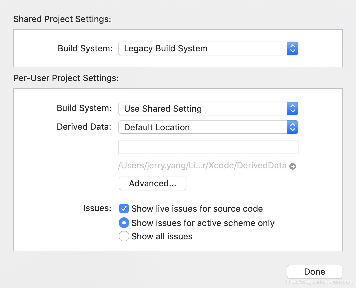Click the arrow icon beside the DerivedData path
356x288 pixels.
pos(293,166)
